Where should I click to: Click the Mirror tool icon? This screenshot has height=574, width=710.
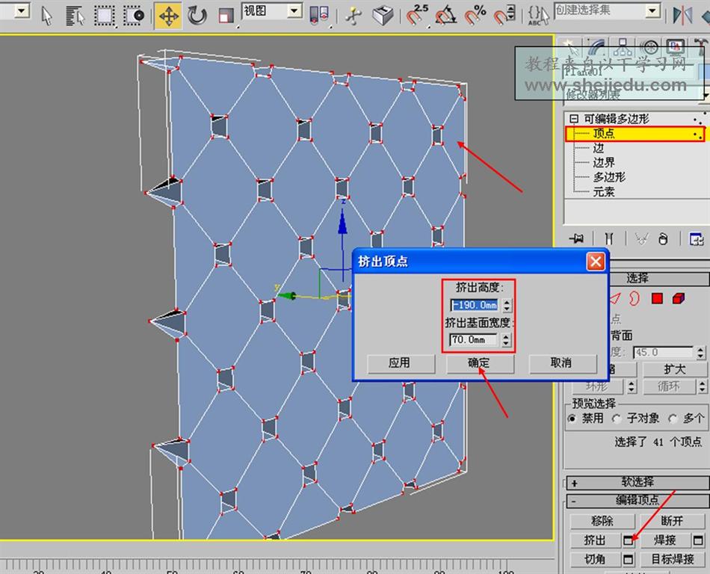[682, 14]
